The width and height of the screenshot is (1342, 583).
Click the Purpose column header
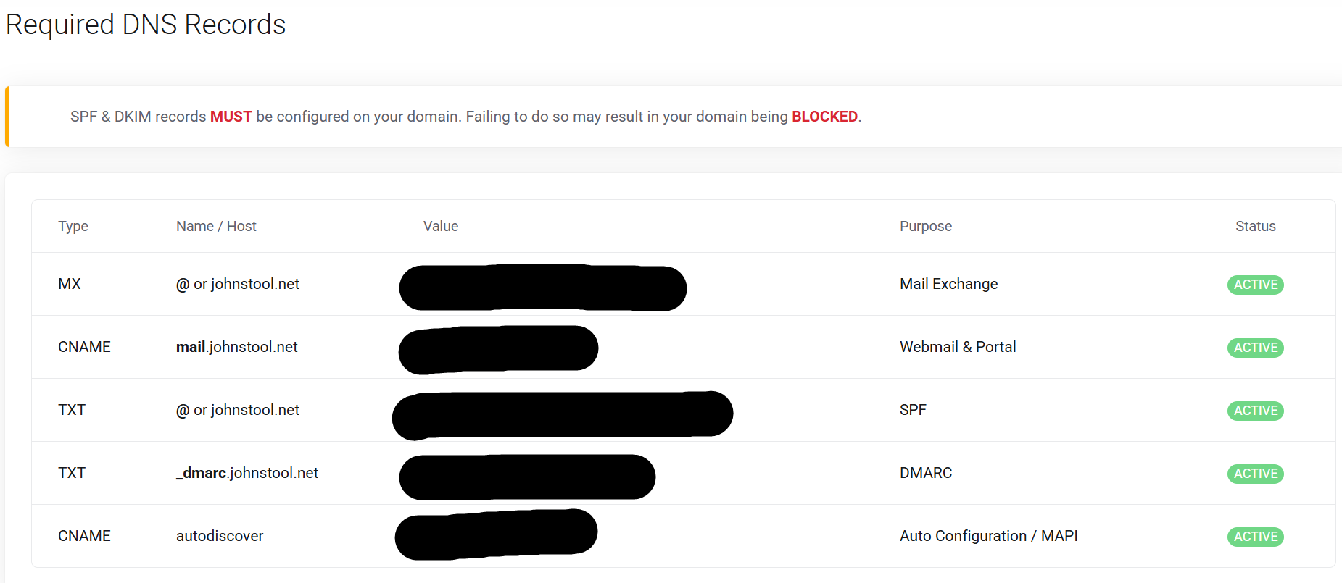tap(926, 226)
